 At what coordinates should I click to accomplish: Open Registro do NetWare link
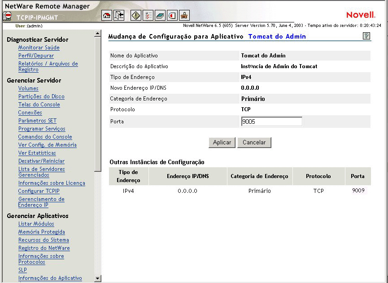click(44, 248)
